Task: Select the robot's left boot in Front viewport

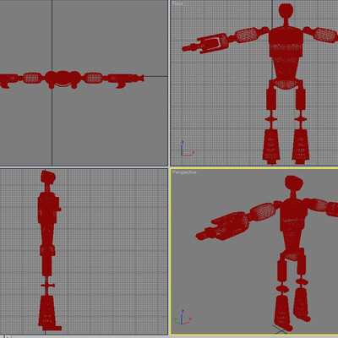Action: pos(301,146)
